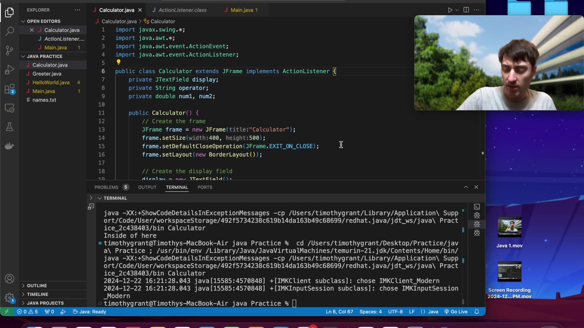Show errors and warnings in status bar

click(x=27, y=312)
